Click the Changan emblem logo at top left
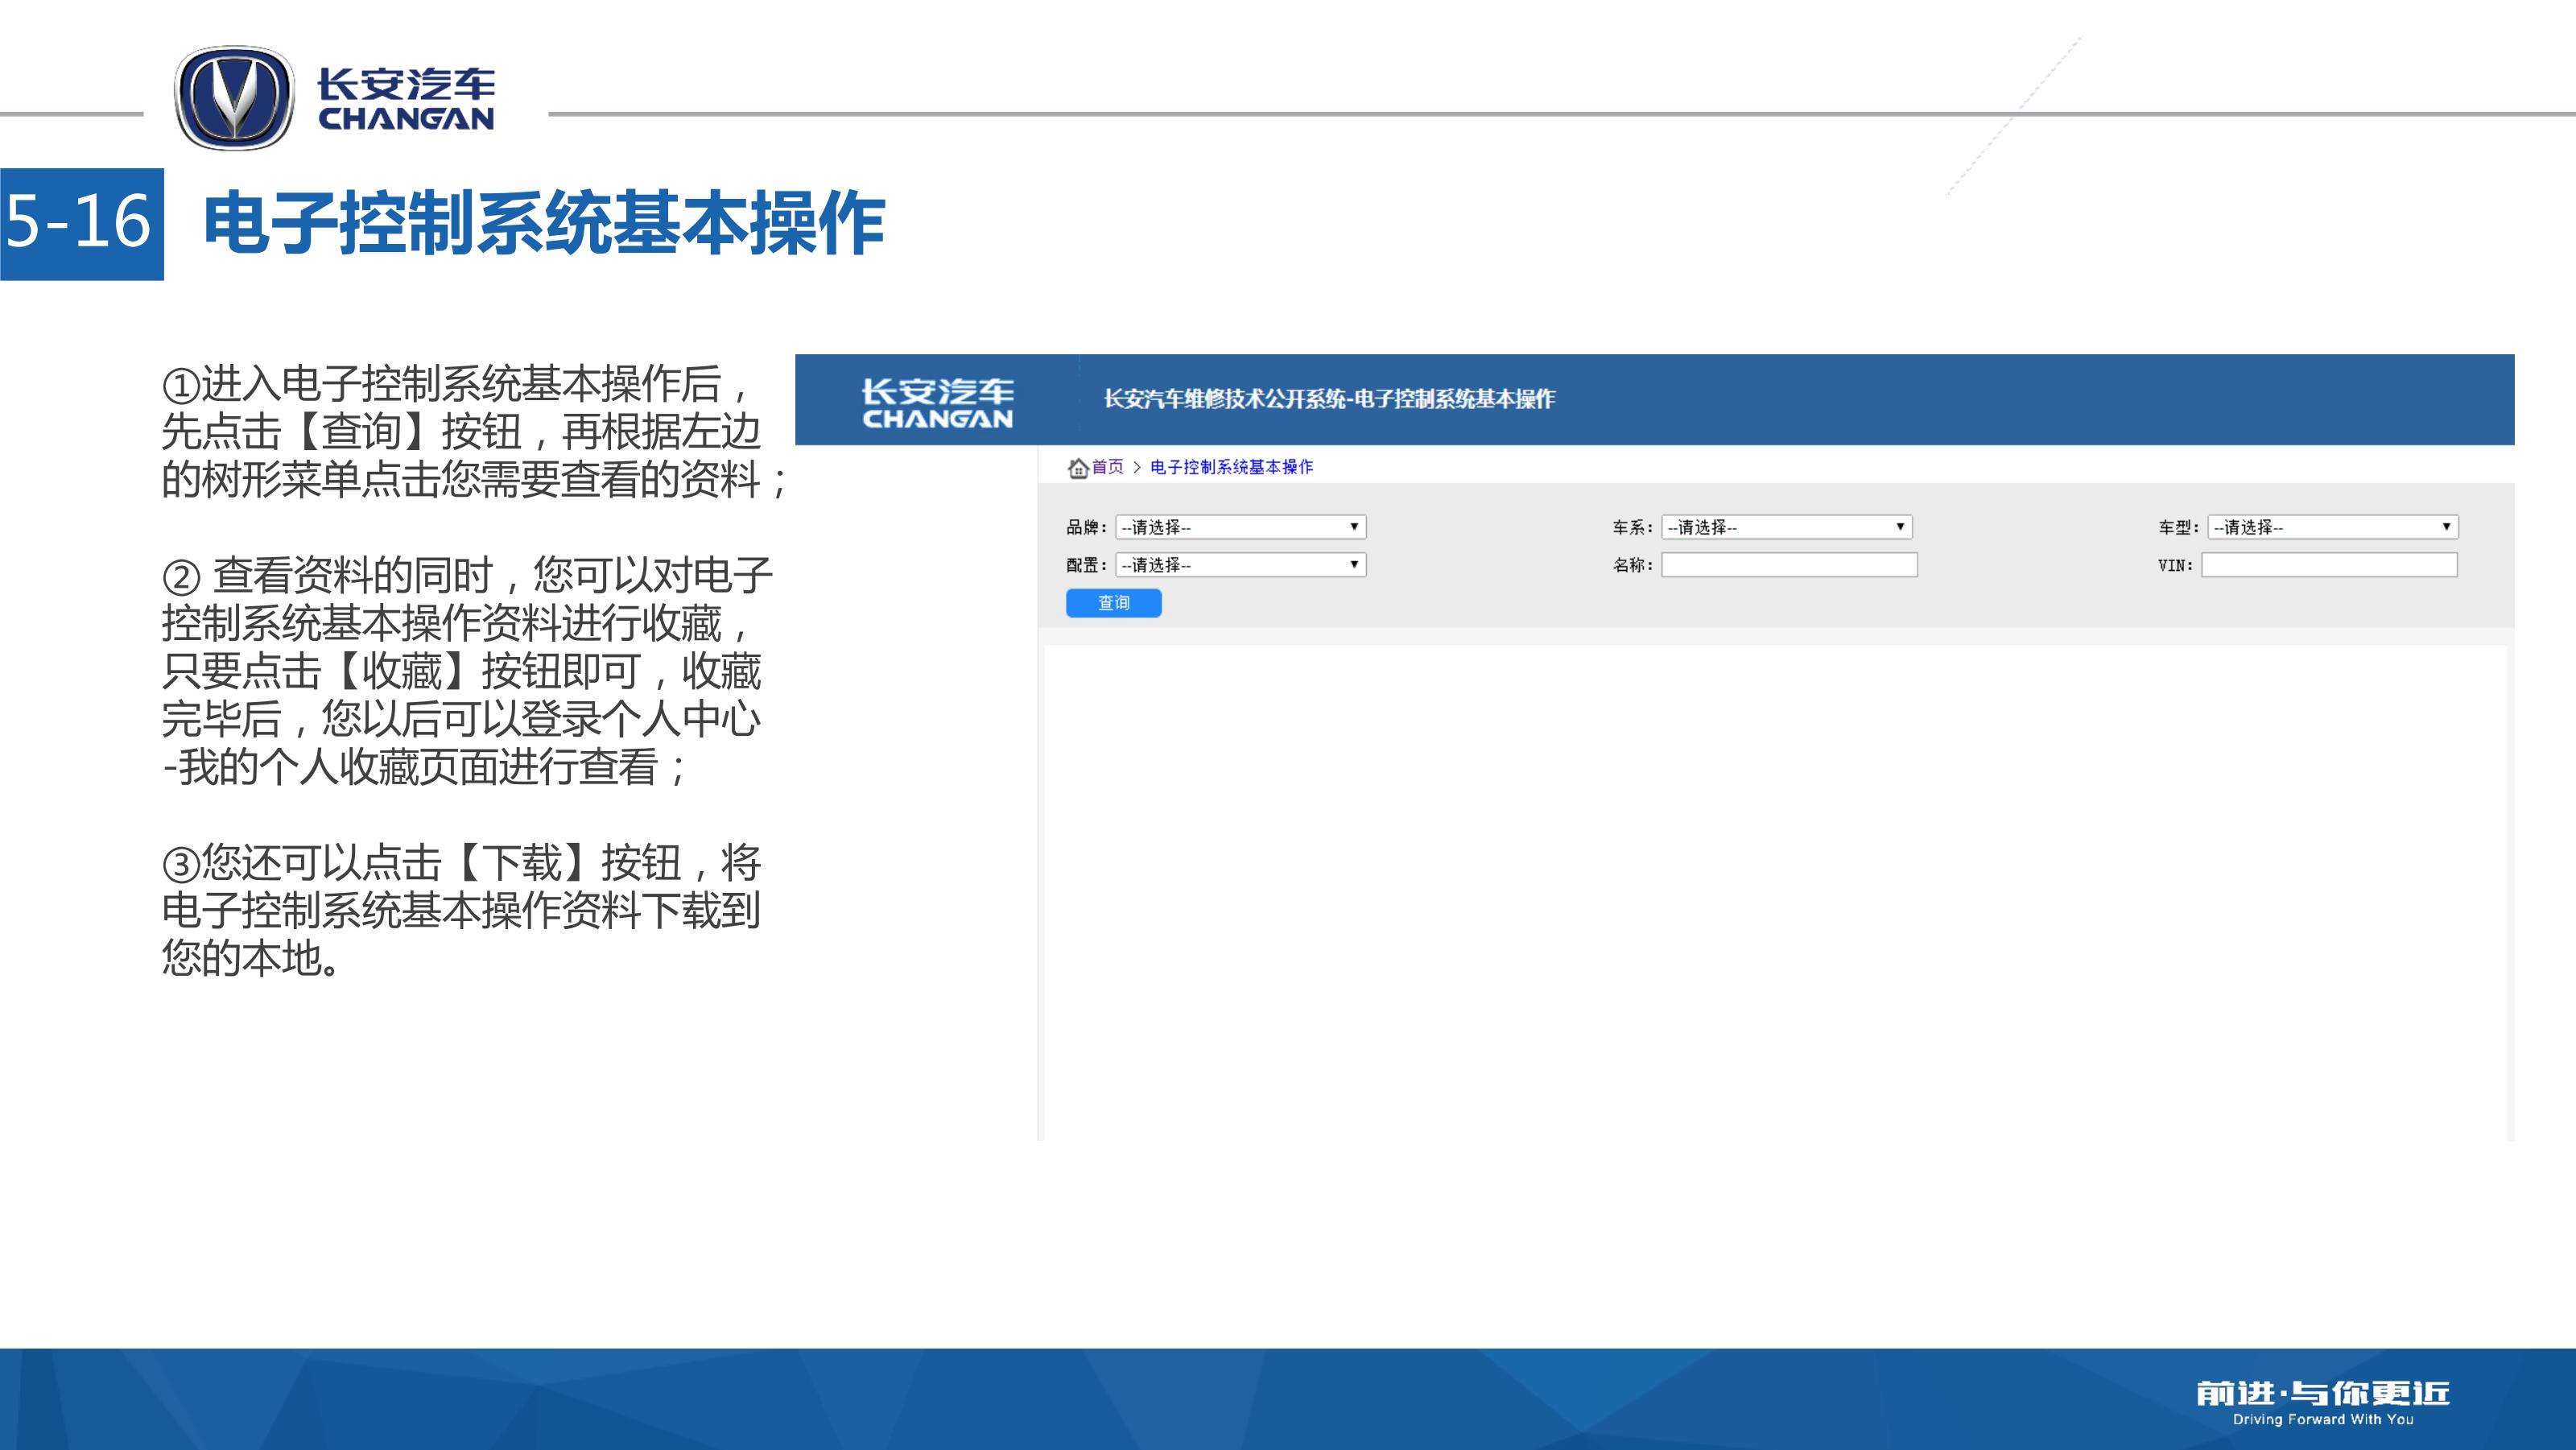 (x=234, y=98)
